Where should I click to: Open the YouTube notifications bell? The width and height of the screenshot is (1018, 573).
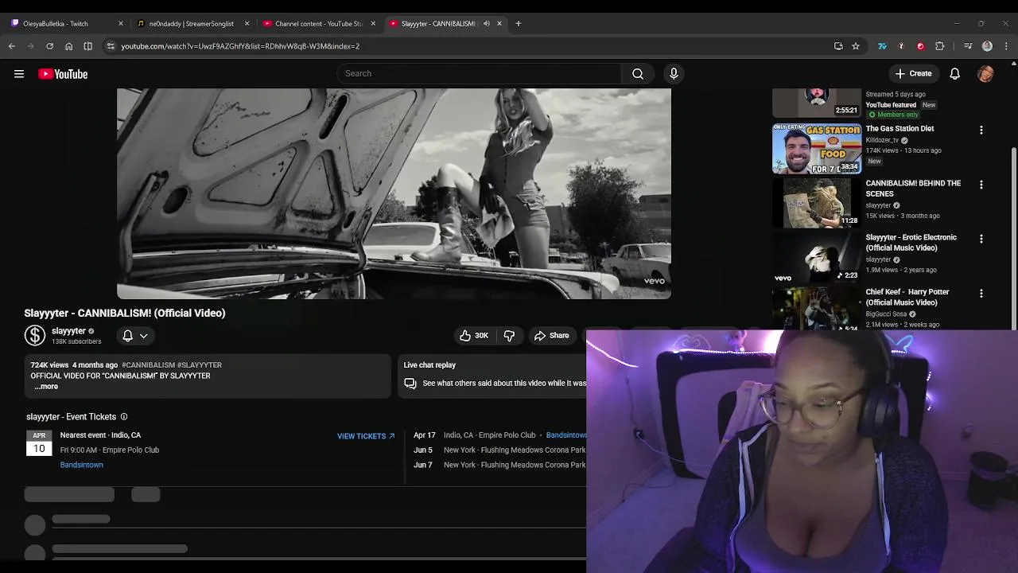click(955, 74)
